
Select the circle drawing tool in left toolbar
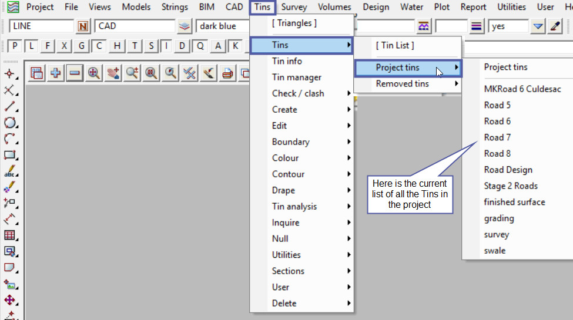(9, 123)
